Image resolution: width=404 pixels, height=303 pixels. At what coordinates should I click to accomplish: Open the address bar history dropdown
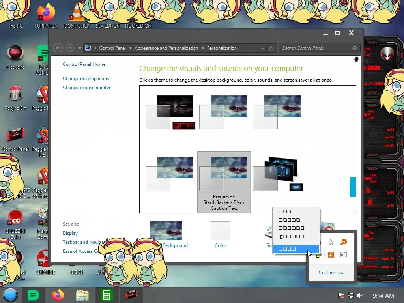[x=263, y=48]
